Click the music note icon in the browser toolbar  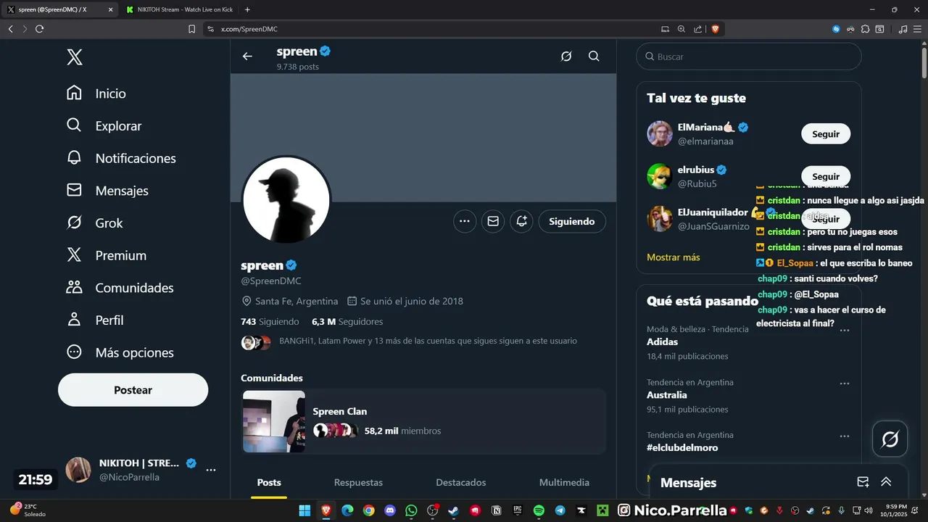(x=903, y=29)
